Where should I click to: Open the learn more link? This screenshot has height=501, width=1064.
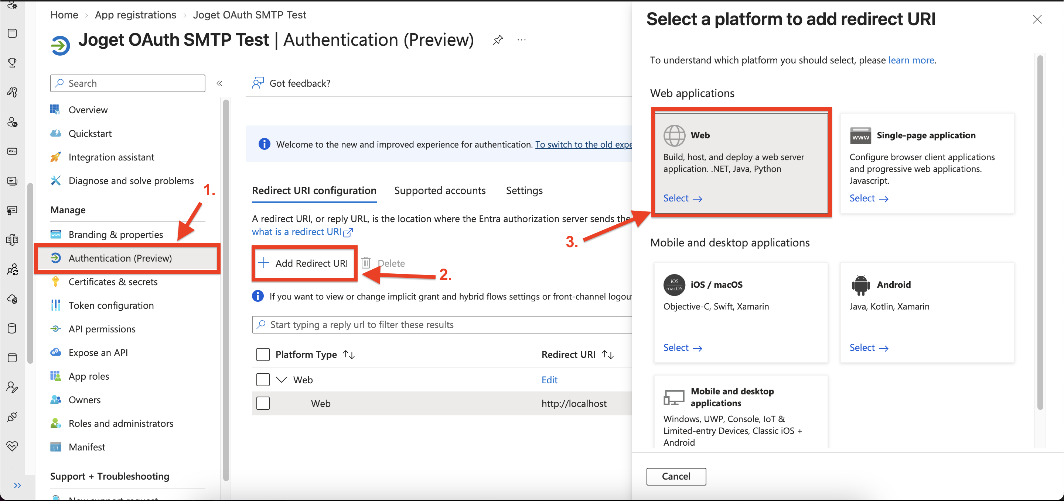[x=911, y=60]
